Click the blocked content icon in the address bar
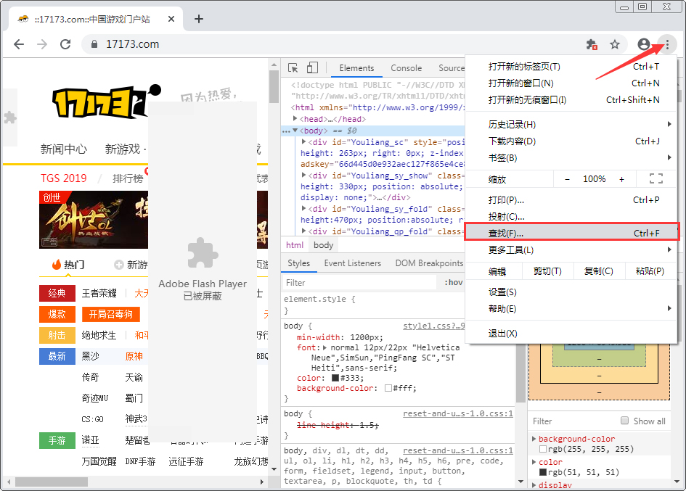Screen dimensions: 686x491 pos(591,44)
